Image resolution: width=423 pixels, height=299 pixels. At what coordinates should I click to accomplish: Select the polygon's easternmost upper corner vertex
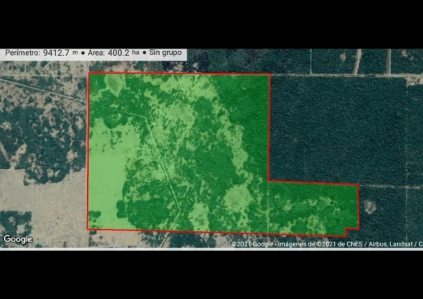(x=358, y=185)
